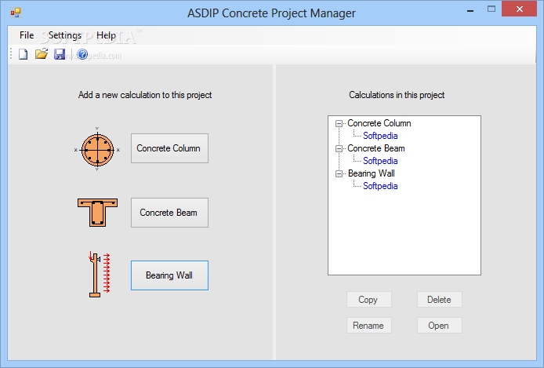
Task: Open the File menu
Action: click(27, 35)
